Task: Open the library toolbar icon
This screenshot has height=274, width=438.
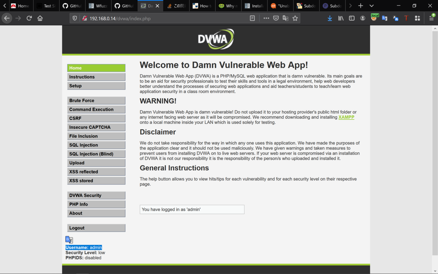Action: tap(341, 18)
